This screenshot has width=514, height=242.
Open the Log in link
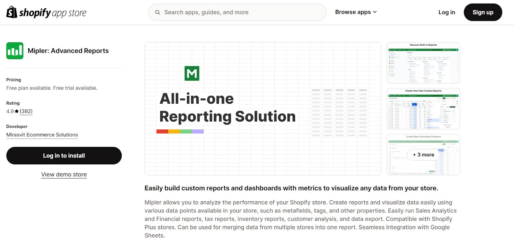447,12
